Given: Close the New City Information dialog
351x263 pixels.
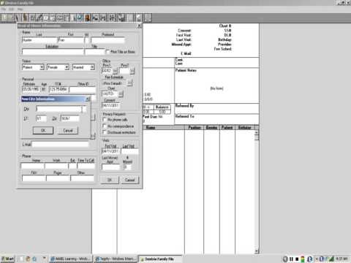Looking at the screenshot, I should pyautogui.click(x=88, y=99).
